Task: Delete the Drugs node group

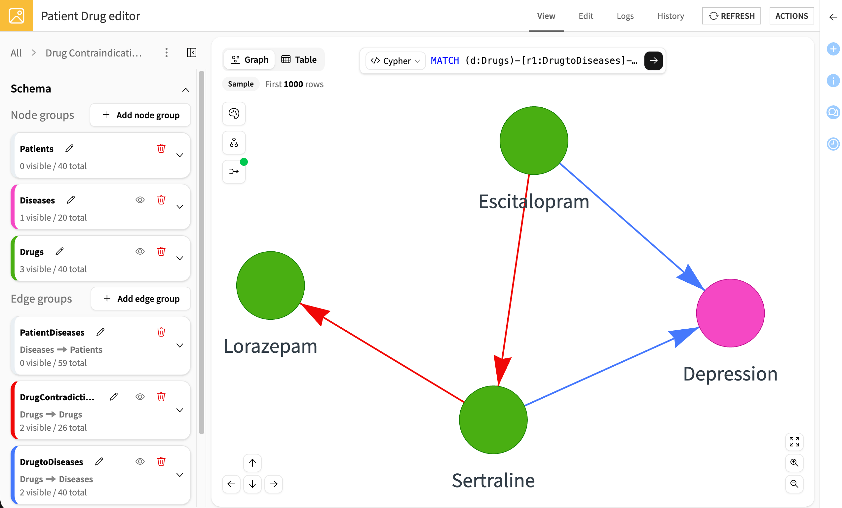Action: 161,252
